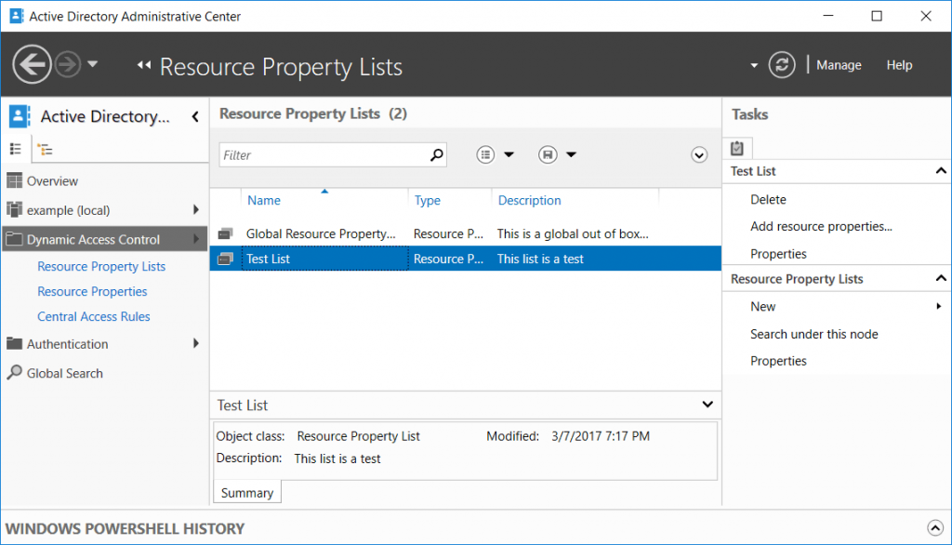Refresh the Resource Property Lists view
952x545 pixels.
pyautogui.click(x=782, y=64)
